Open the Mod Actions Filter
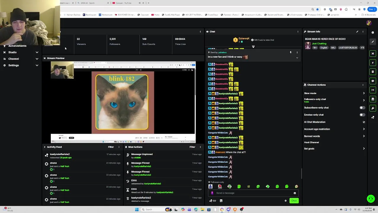Image resolution: width=378 pixels, height=213 pixels. pos(192,147)
